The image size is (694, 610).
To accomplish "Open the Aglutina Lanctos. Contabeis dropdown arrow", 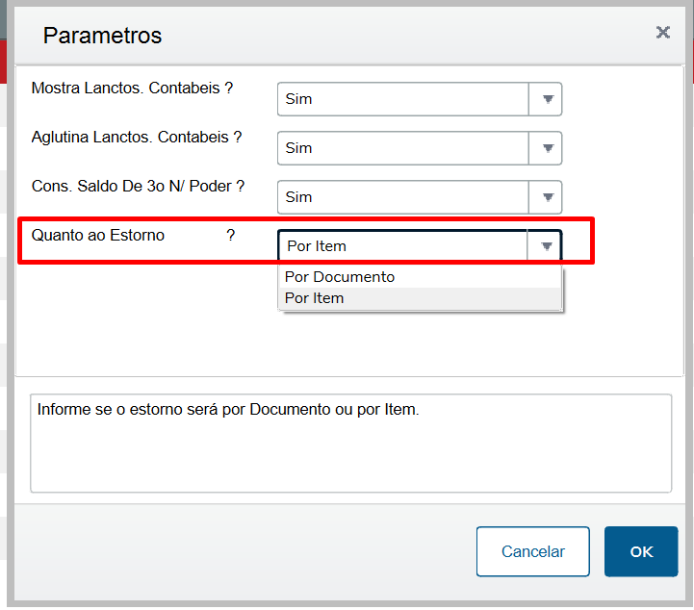I will (548, 148).
